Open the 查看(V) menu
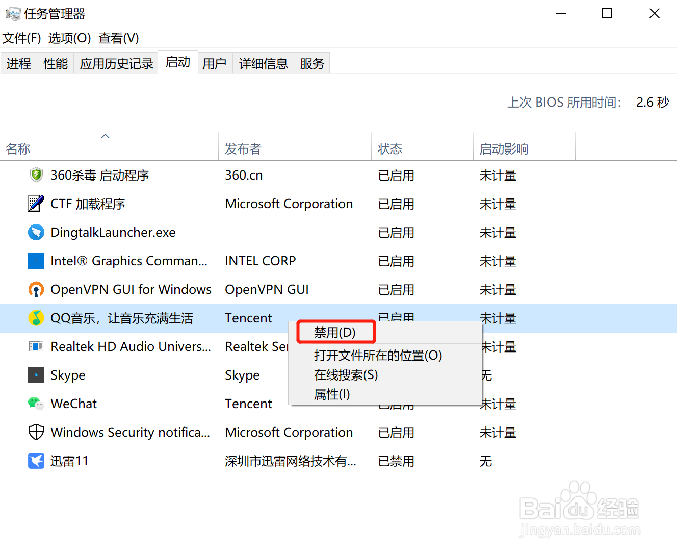This screenshot has width=677, height=553. pyautogui.click(x=118, y=38)
